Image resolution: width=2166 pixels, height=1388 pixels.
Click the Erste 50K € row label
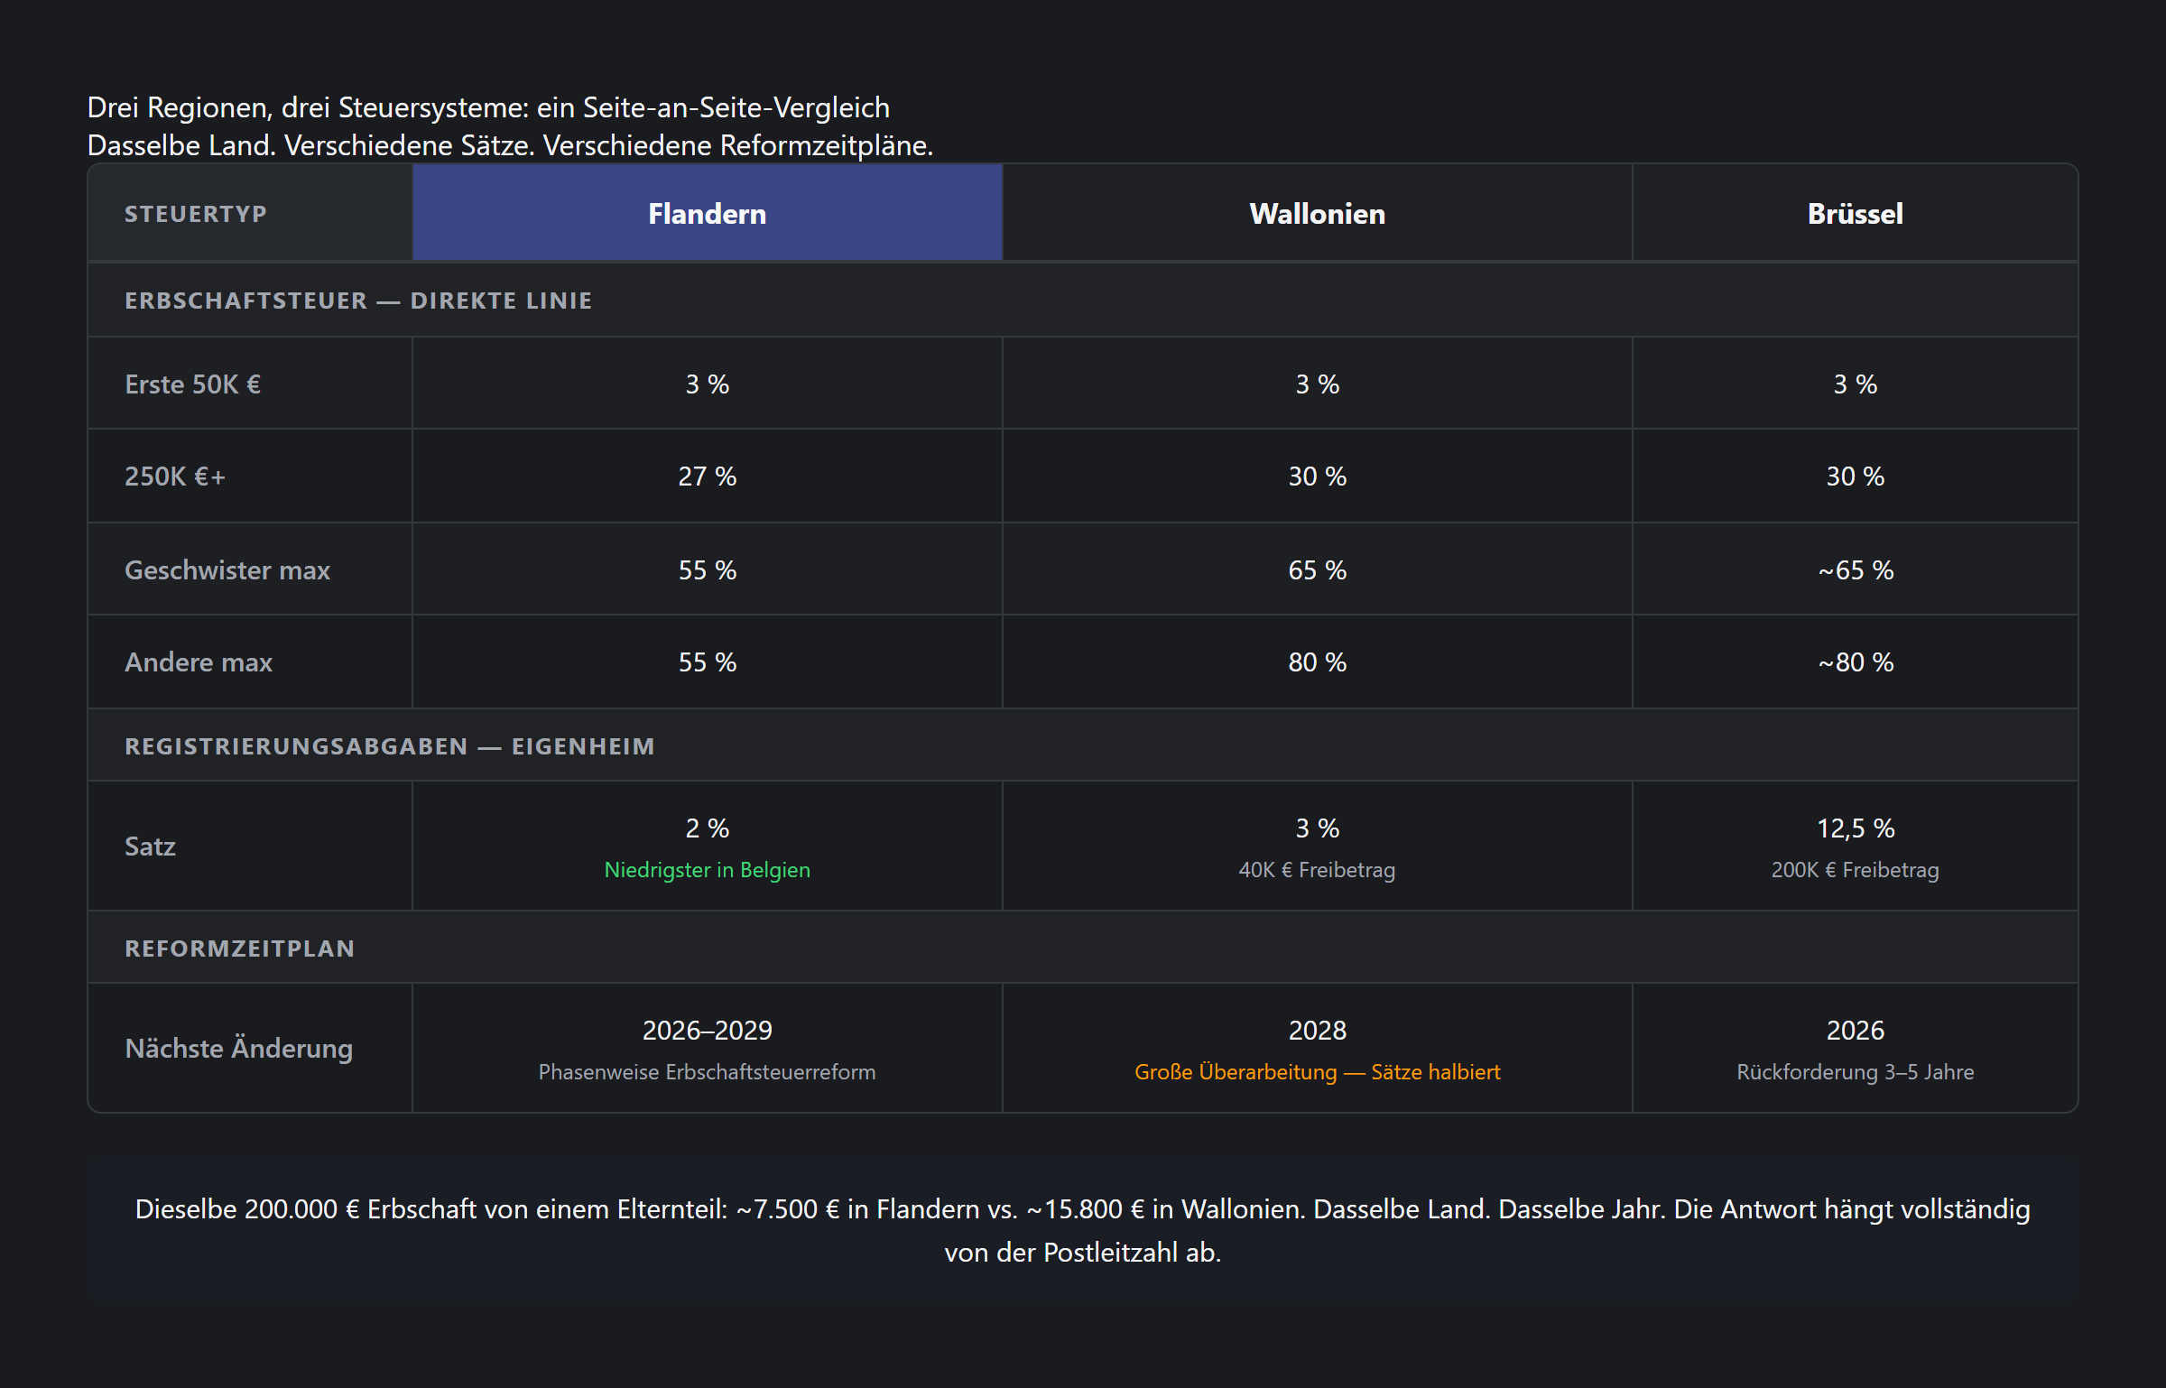(x=193, y=384)
